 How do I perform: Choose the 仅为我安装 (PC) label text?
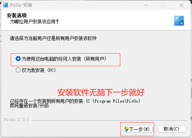[x=39, y=70]
